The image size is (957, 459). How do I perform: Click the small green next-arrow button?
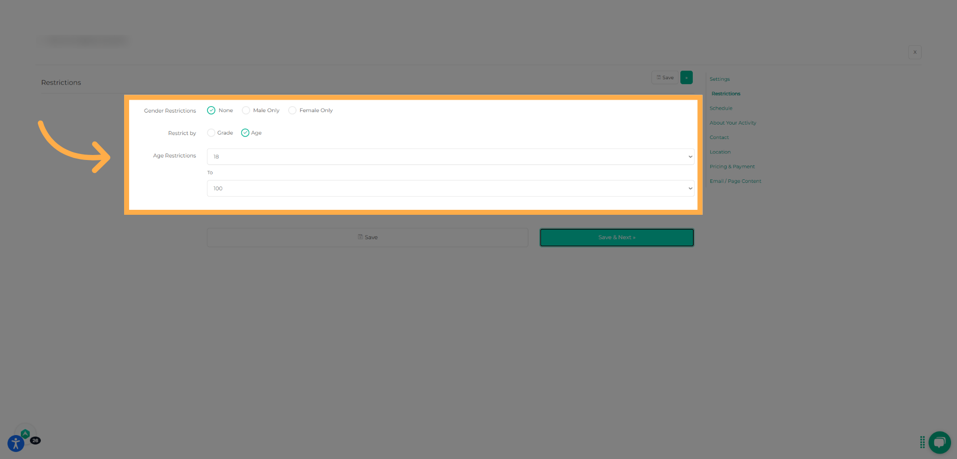pyautogui.click(x=686, y=78)
